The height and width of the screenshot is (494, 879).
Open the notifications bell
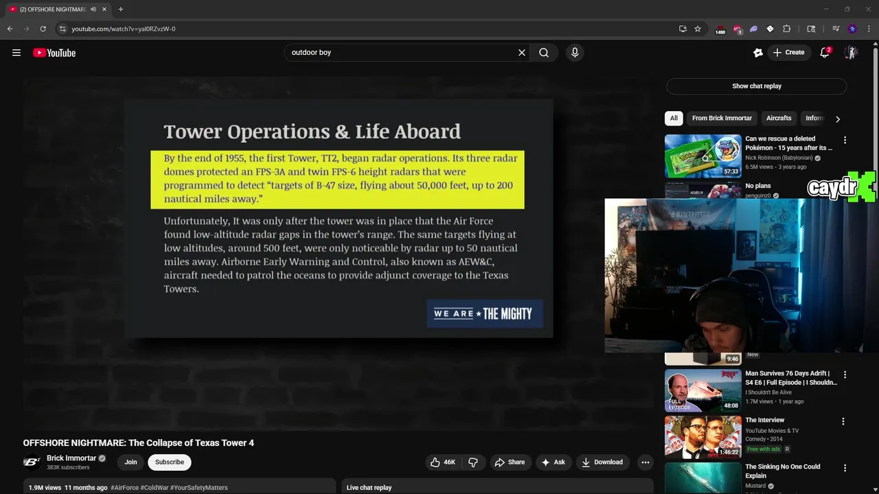825,52
